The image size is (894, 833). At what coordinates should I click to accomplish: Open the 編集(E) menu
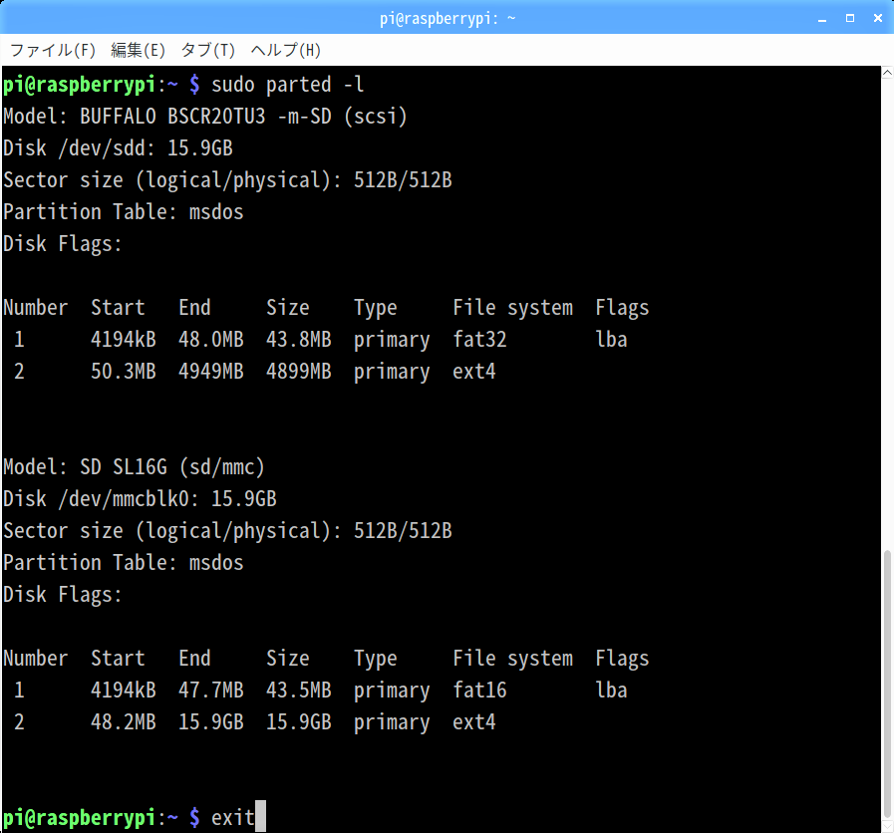[138, 50]
